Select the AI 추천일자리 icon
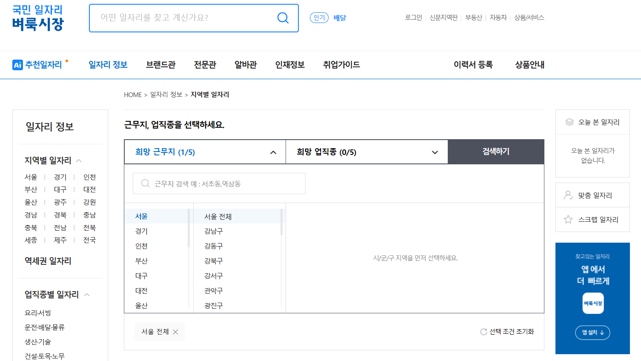 tap(17, 64)
